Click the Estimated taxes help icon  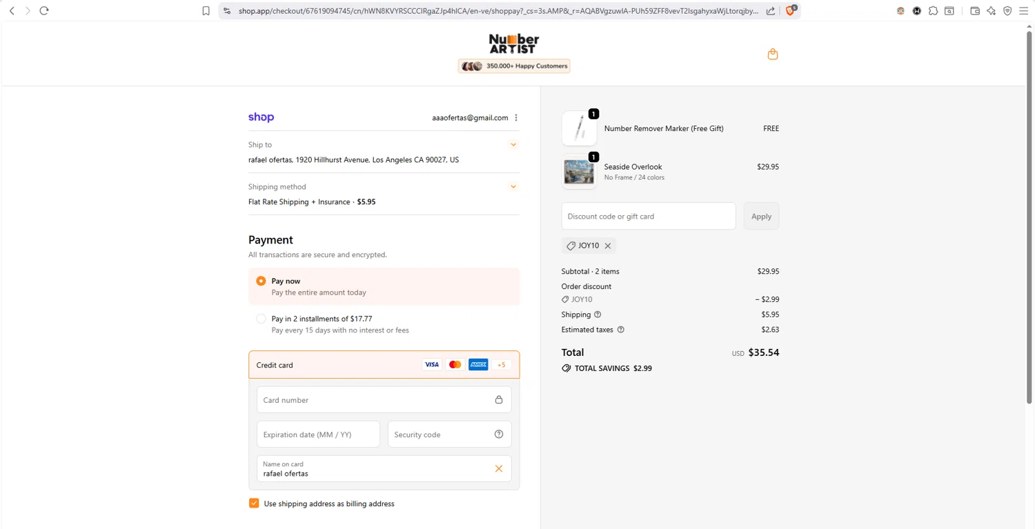(620, 330)
